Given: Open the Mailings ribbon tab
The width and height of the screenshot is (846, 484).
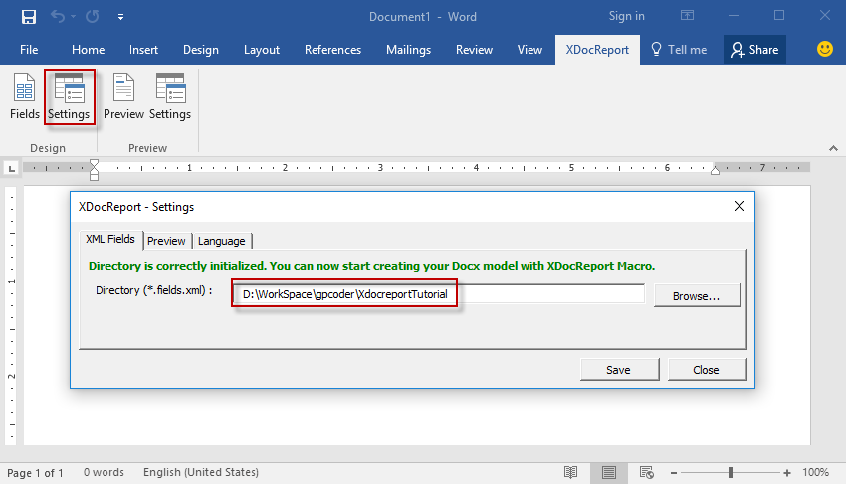Looking at the screenshot, I should pos(408,50).
